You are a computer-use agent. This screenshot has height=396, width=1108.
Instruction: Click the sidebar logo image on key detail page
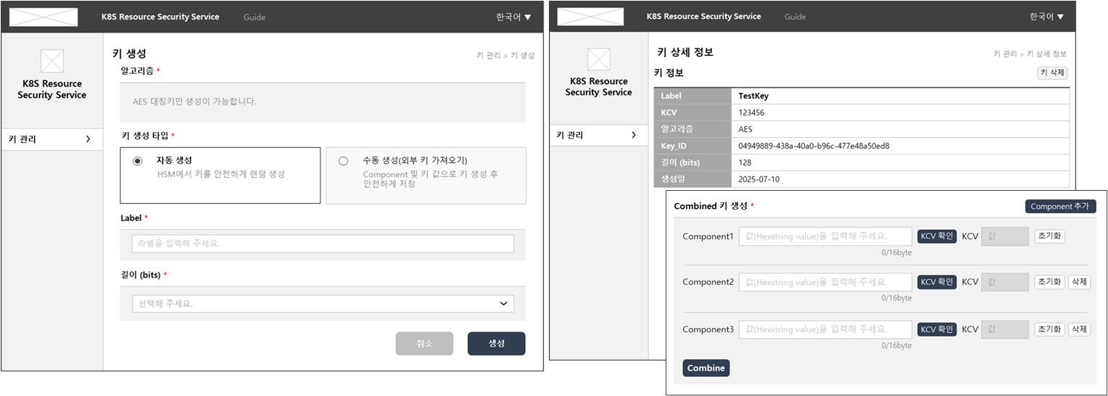pos(598,59)
